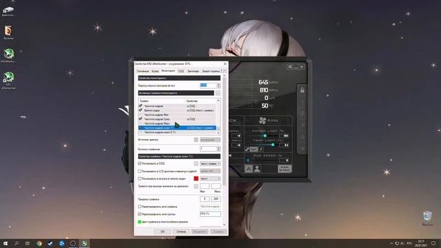
Task: Click the link icon under Temp Limit
Action: tap(247, 149)
